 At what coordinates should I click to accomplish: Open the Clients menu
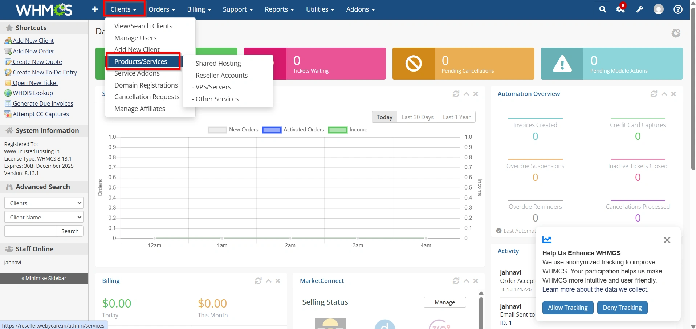point(124,9)
